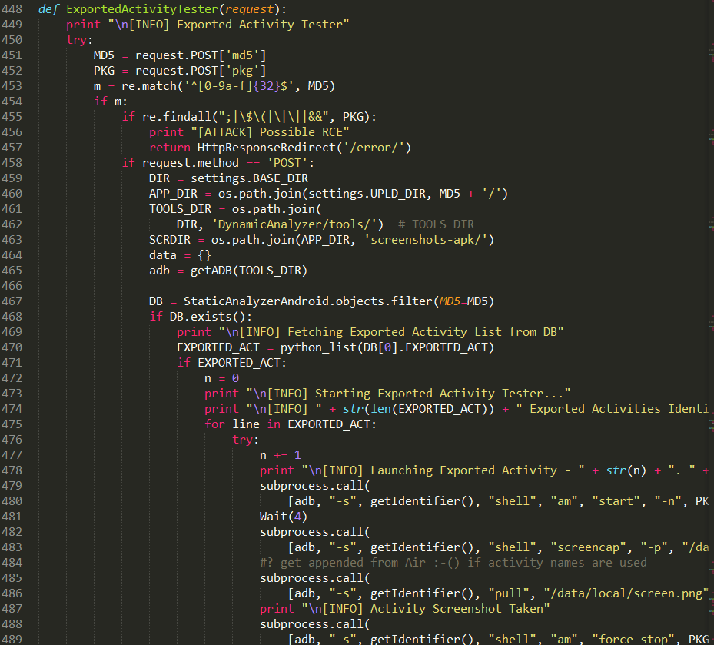Click HttpResponseRedirect('/error/') call
Image resolution: width=714 pixels, height=645 pixels.
(304, 148)
